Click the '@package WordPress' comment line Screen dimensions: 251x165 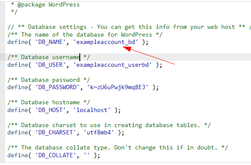pyautogui.click(x=45, y=5)
